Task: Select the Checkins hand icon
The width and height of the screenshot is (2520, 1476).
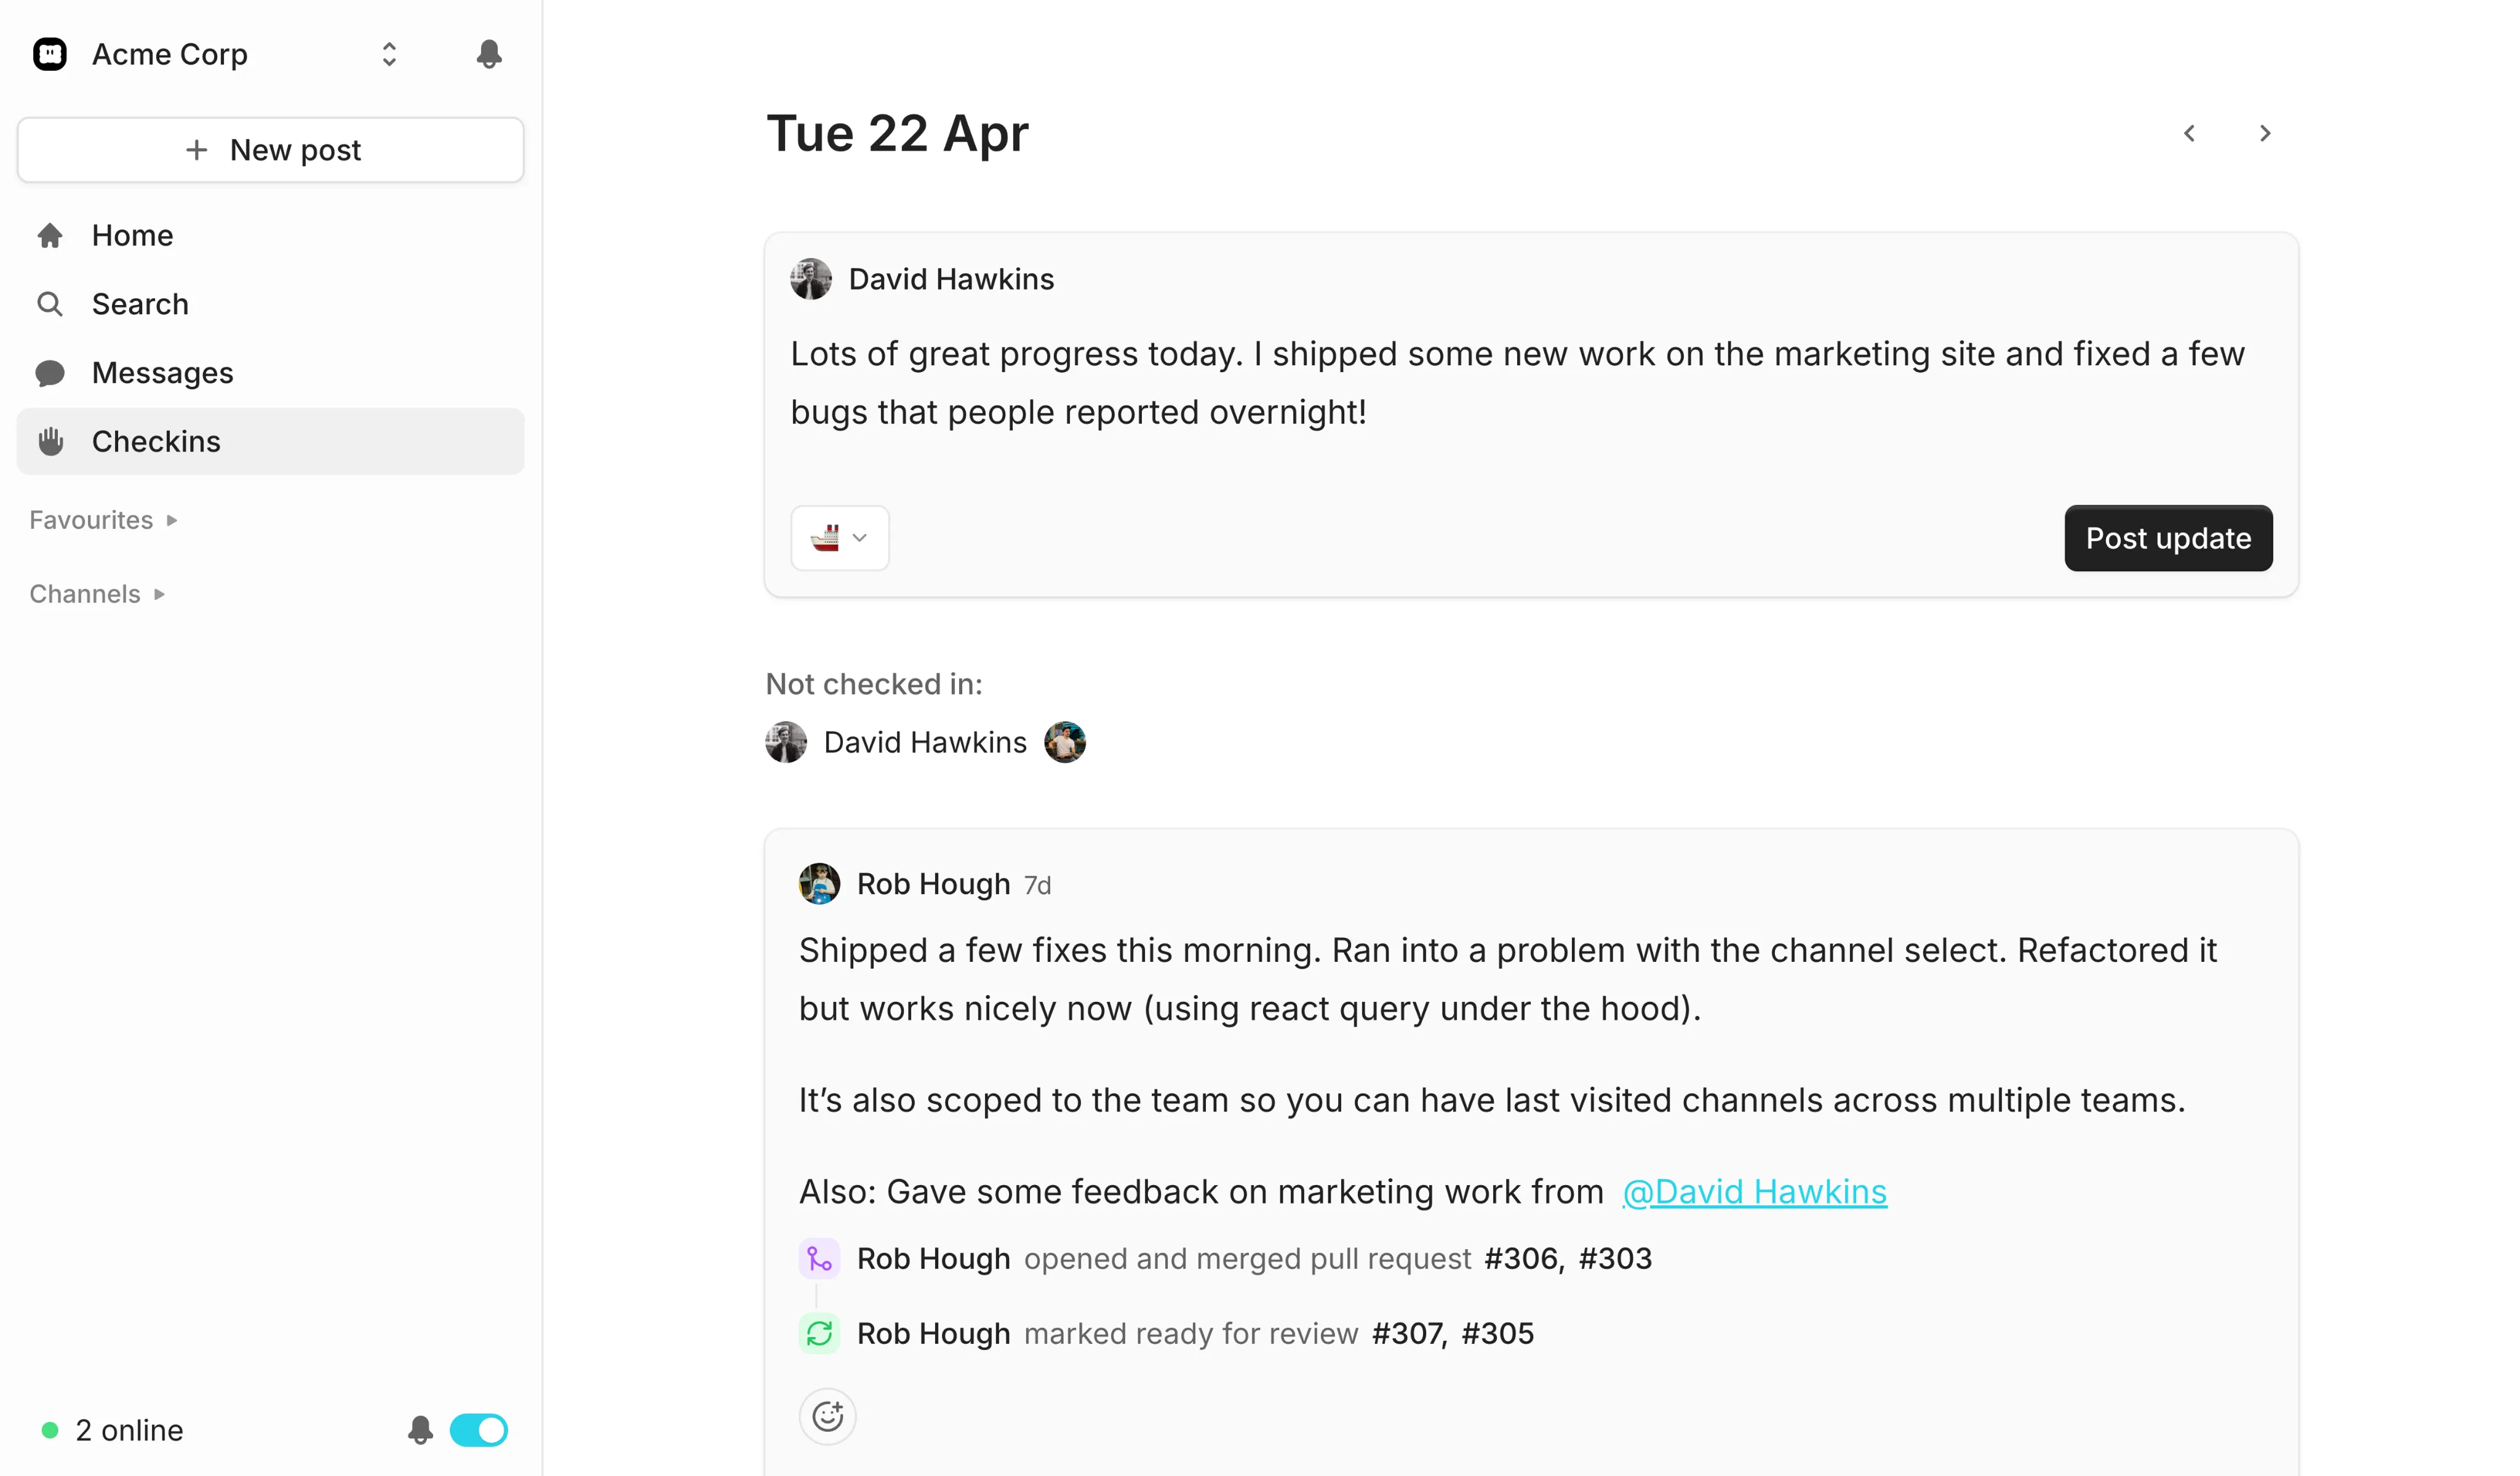Action: pos(50,442)
